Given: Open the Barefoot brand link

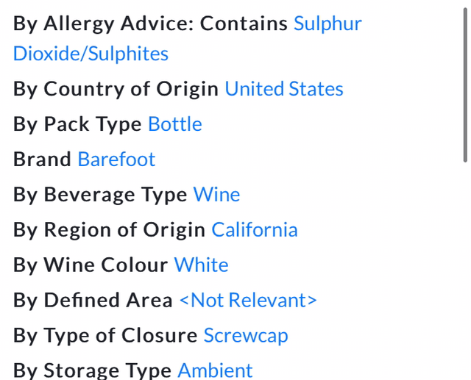Looking at the screenshot, I should point(116,159).
